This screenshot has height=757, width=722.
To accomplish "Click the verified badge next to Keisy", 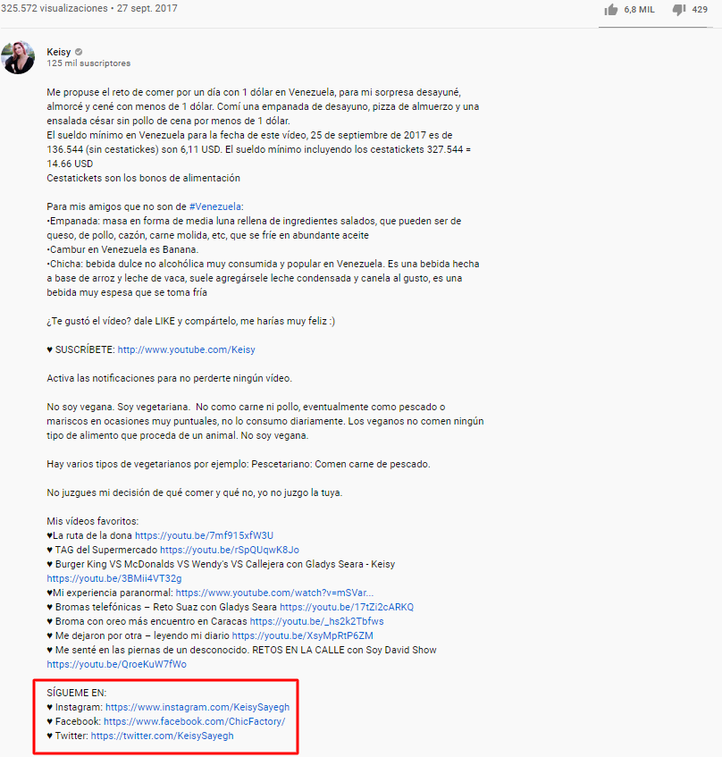I will [x=79, y=52].
